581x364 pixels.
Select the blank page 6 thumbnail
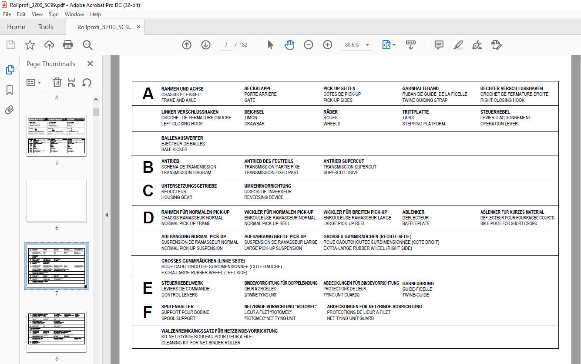[x=57, y=201]
